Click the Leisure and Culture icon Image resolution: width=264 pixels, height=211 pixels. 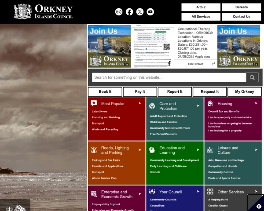(x=210, y=150)
